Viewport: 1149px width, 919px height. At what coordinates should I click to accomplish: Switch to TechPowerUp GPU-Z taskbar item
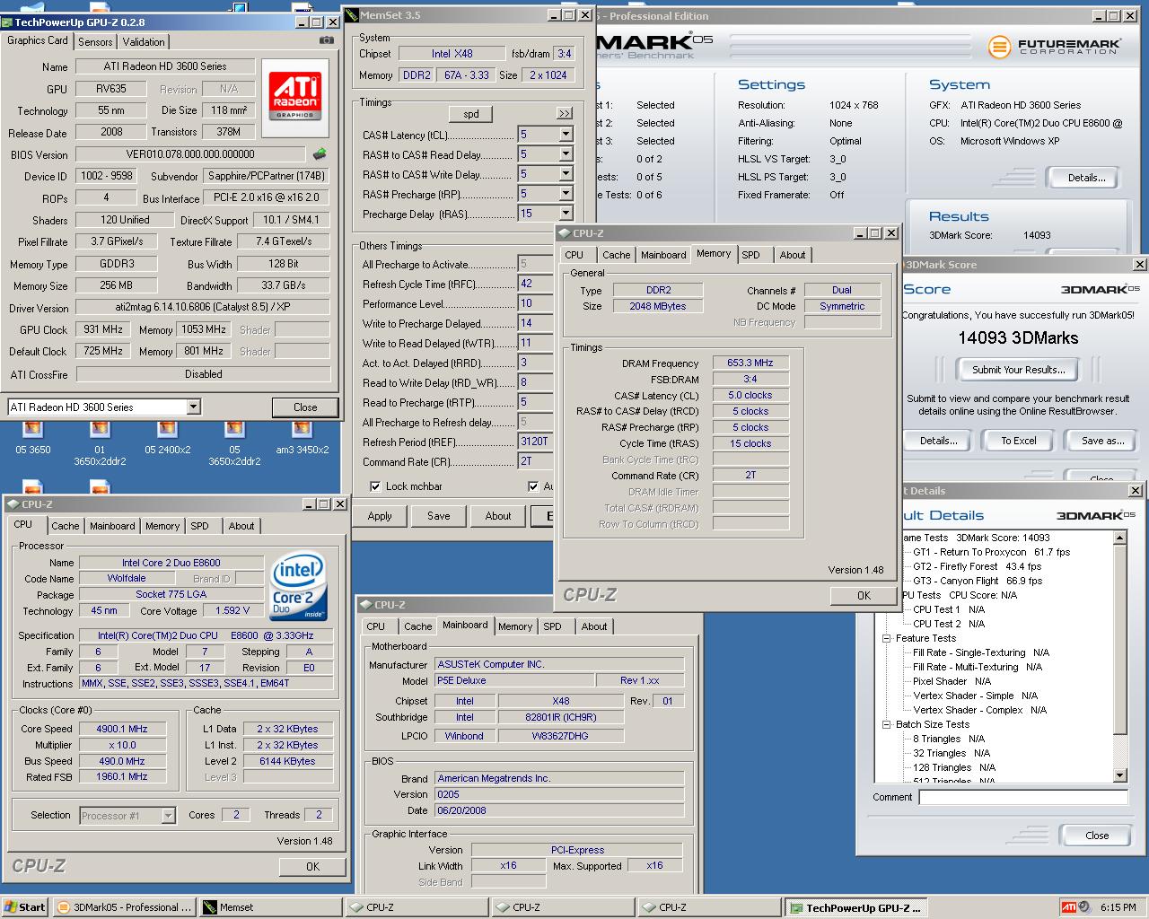(855, 907)
